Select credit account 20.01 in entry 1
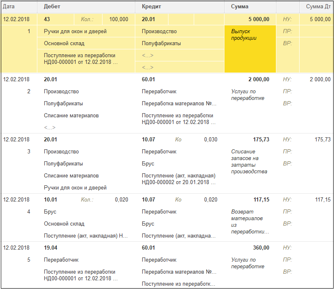The image size is (334, 289). click(x=148, y=19)
